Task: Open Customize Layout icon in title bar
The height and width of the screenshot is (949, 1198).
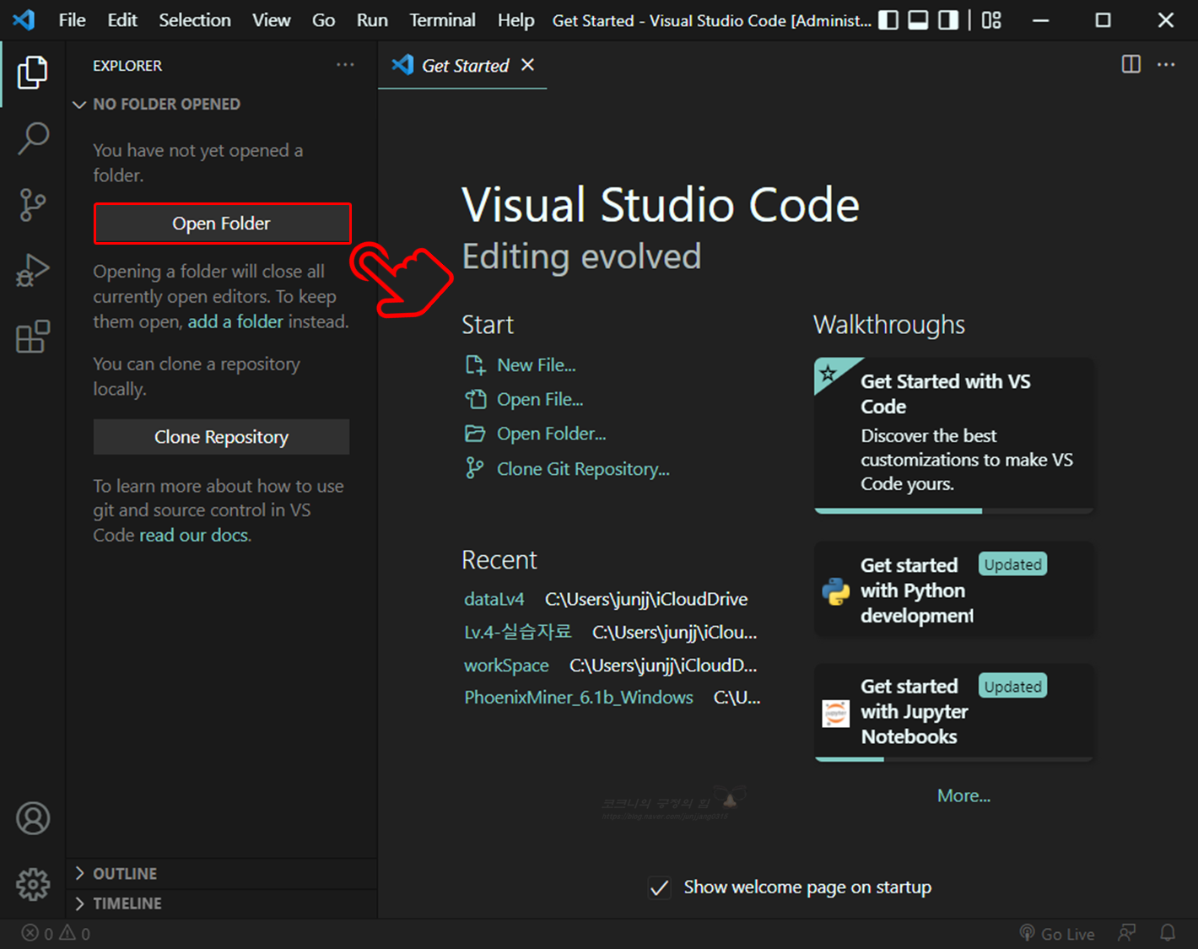Action: click(x=992, y=20)
